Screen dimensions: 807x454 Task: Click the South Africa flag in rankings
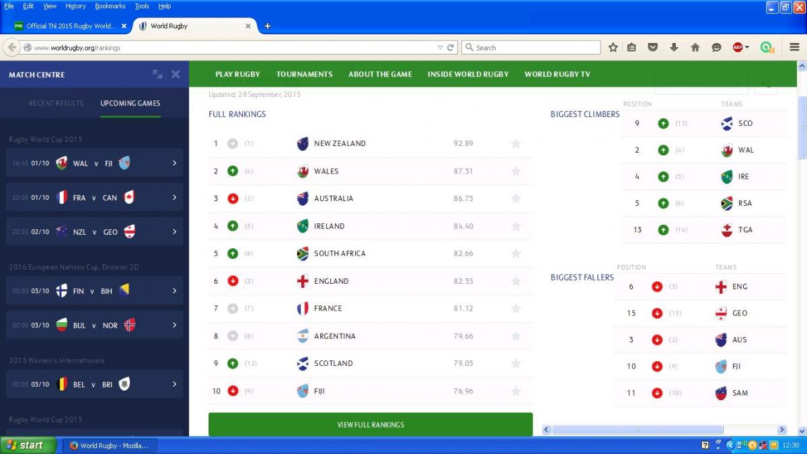coord(303,254)
